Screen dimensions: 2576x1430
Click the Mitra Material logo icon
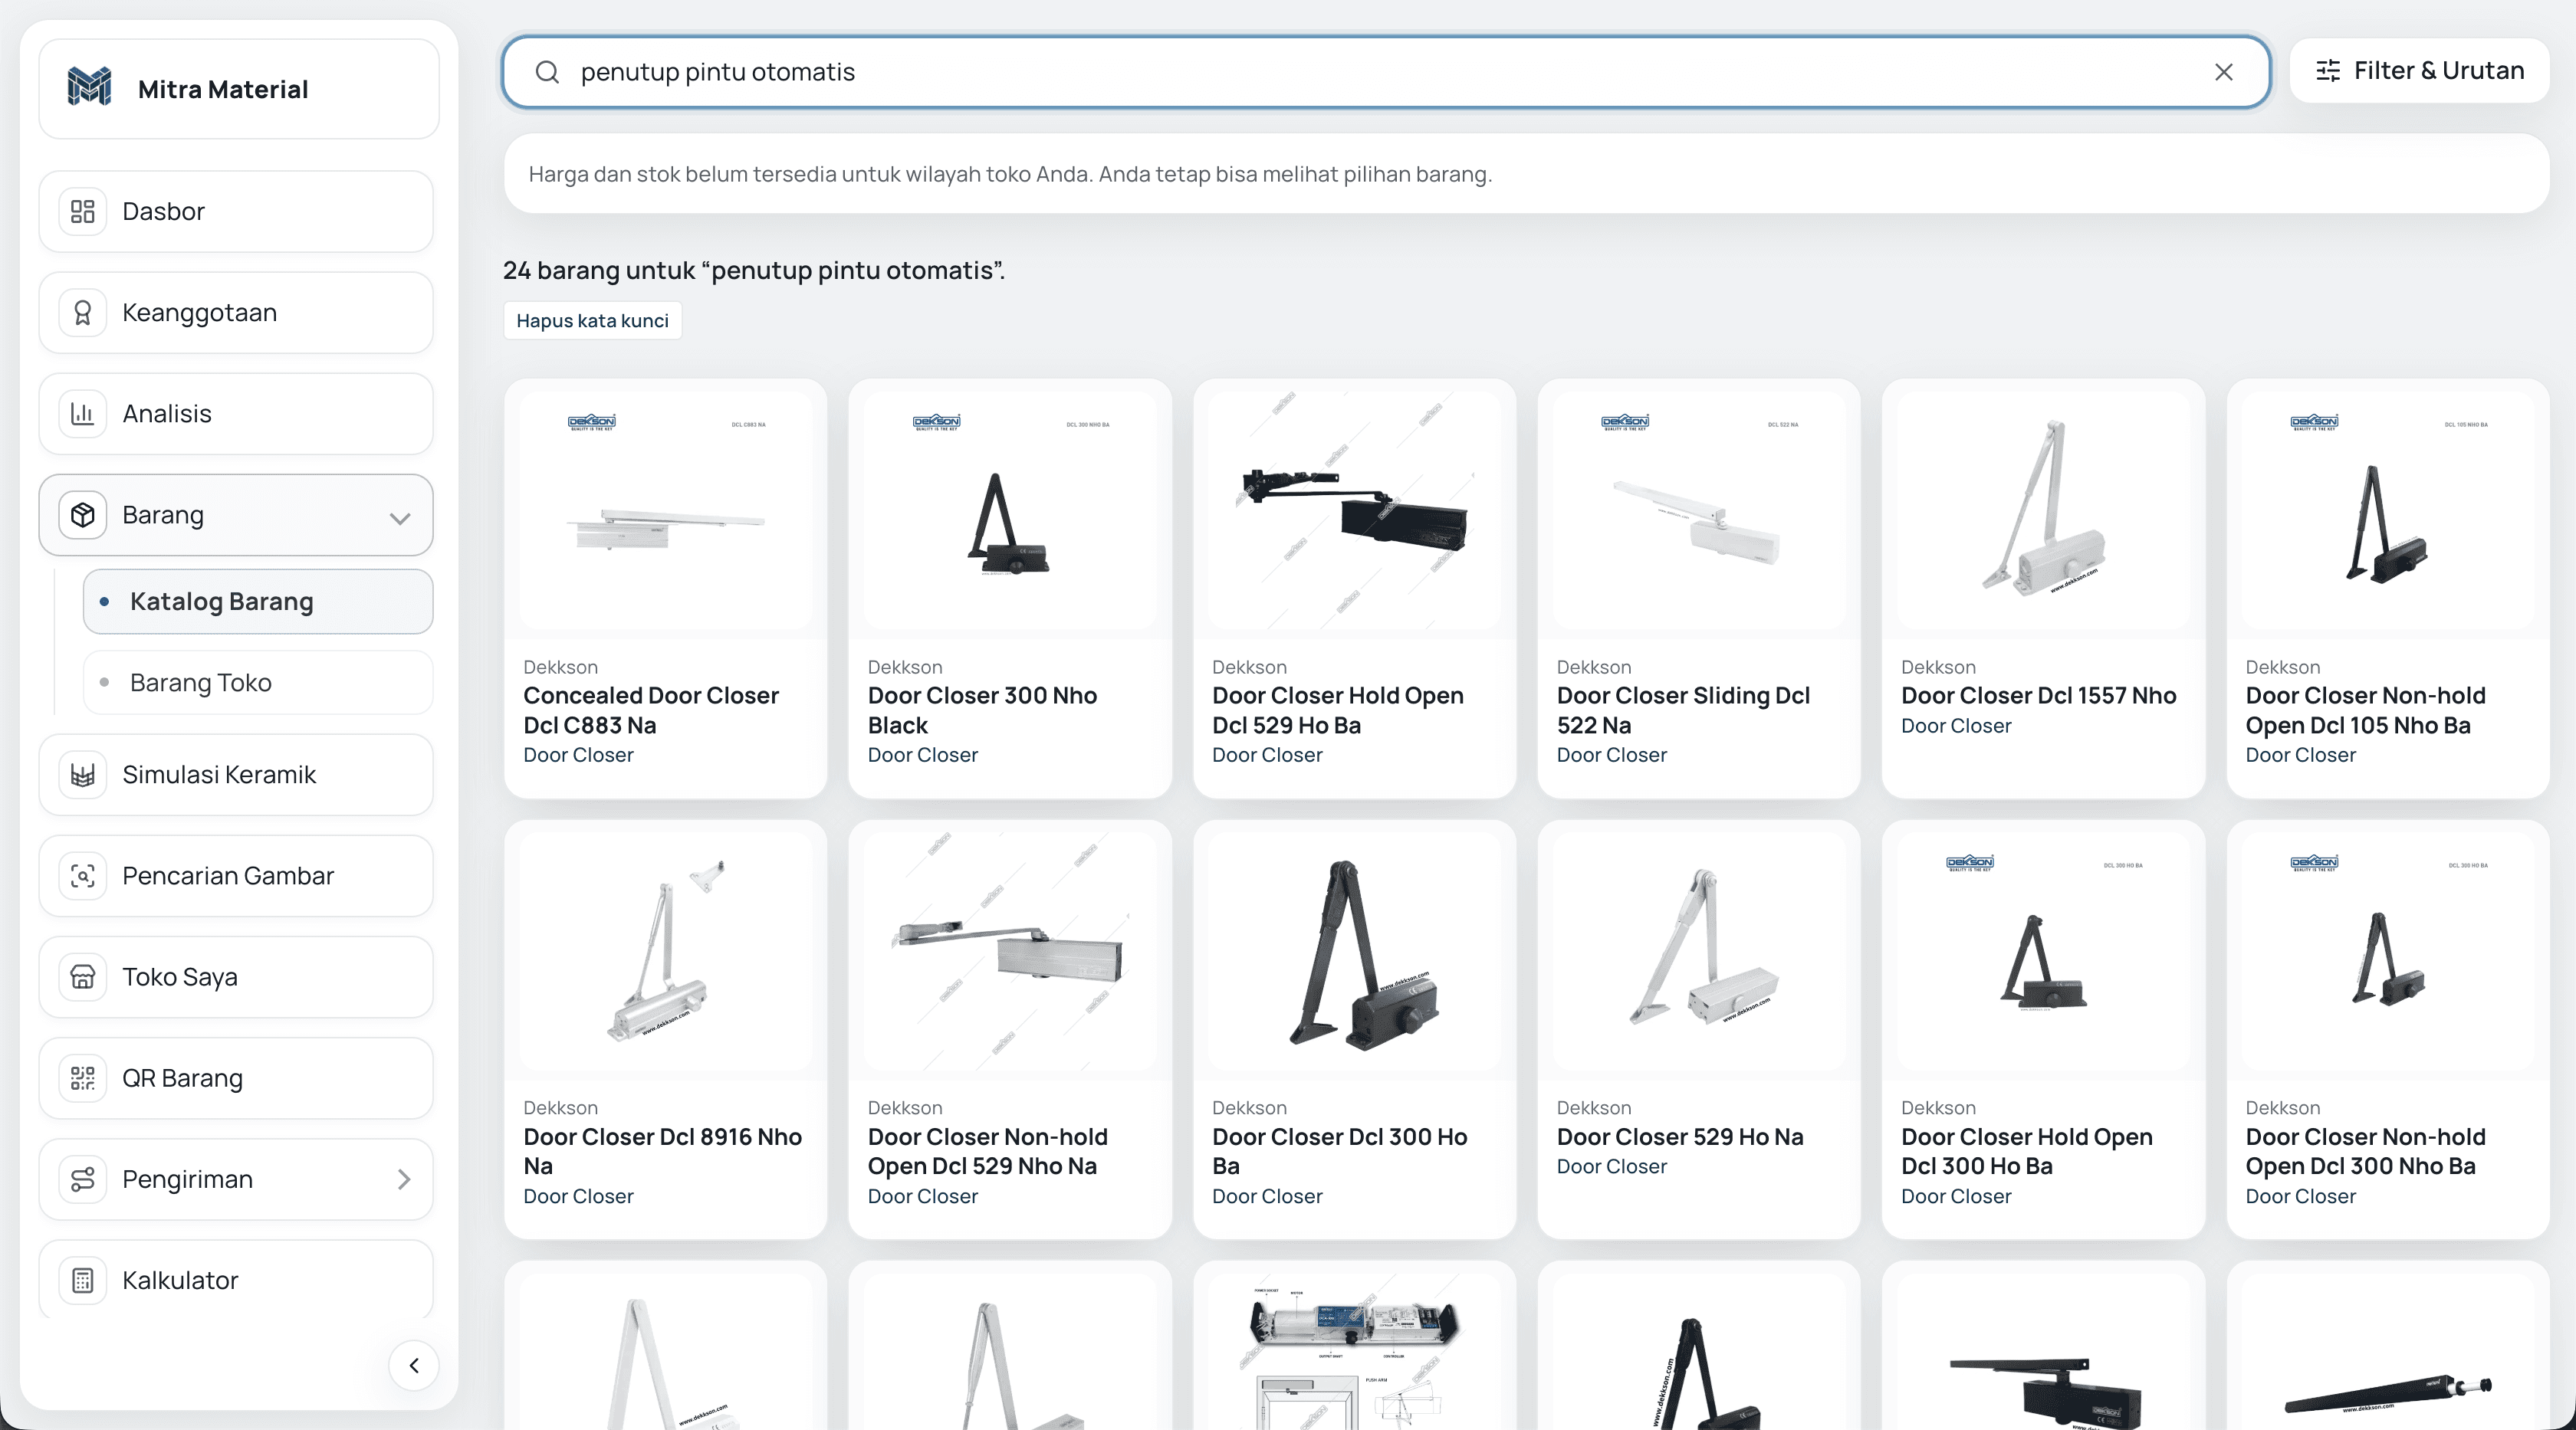click(89, 88)
